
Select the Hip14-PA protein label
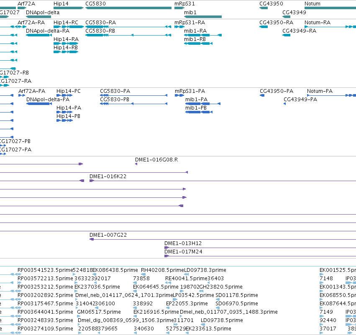click(x=69, y=108)
